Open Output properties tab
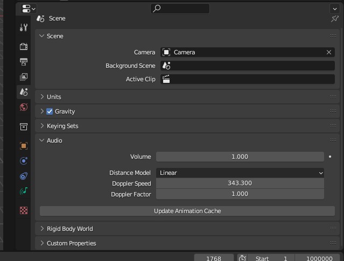 click(x=24, y=62)
